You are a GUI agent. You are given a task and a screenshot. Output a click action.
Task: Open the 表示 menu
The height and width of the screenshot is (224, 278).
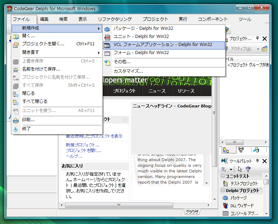83,19
